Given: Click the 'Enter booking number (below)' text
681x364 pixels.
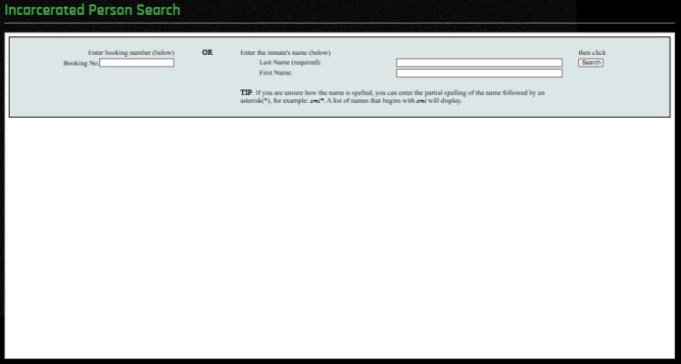Looking at the screenshot, I should point(131,52).
